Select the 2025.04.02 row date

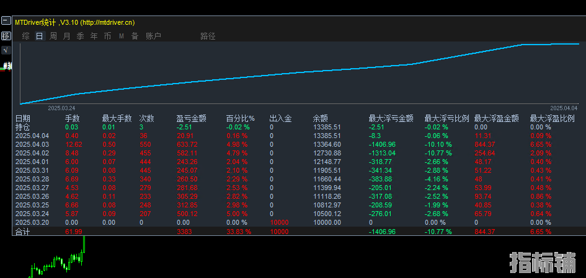click(32, 153)
